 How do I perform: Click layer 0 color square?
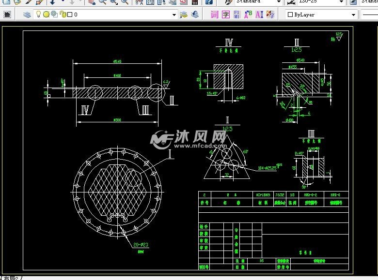[x=70, y=15]
